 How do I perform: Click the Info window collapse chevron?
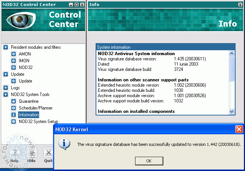[x=240, y=4]
